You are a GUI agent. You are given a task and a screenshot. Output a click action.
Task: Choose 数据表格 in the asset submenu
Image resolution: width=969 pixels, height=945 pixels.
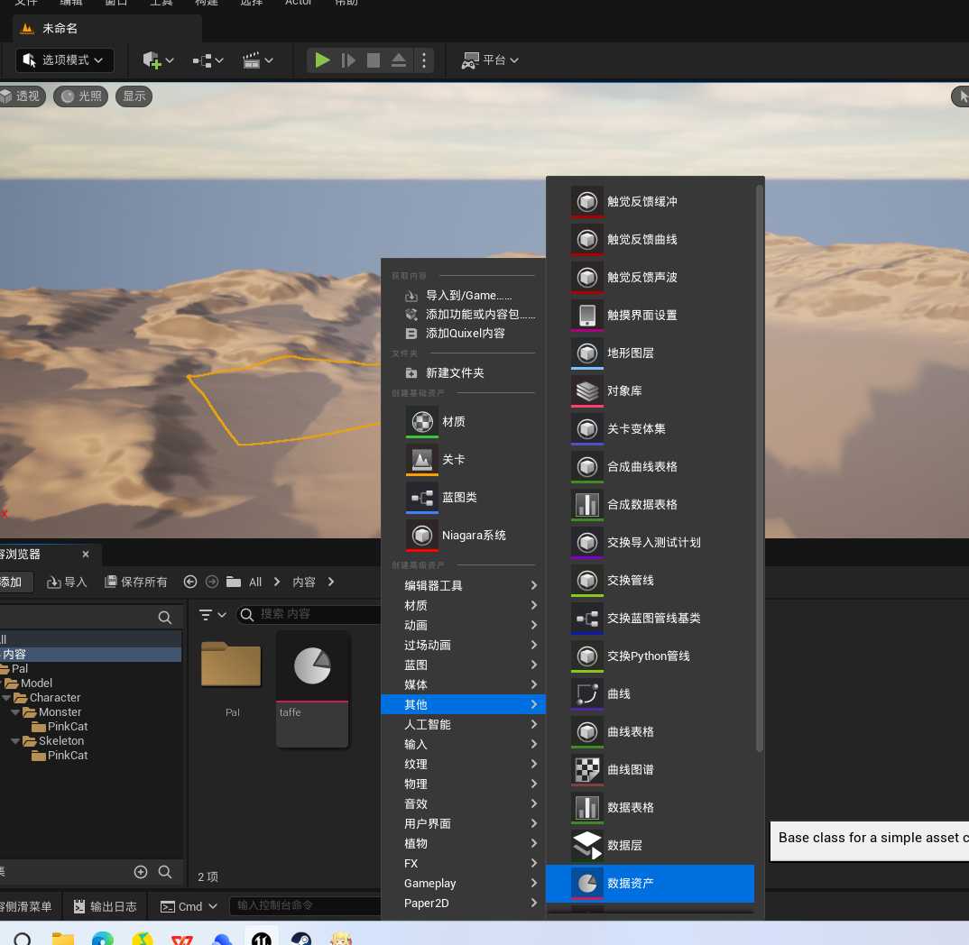click(631, 807)
